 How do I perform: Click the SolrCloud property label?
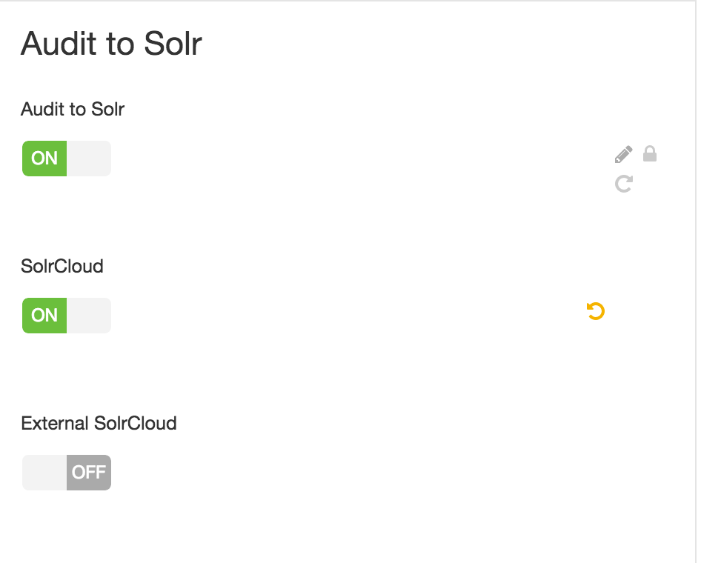coord(62,267)
